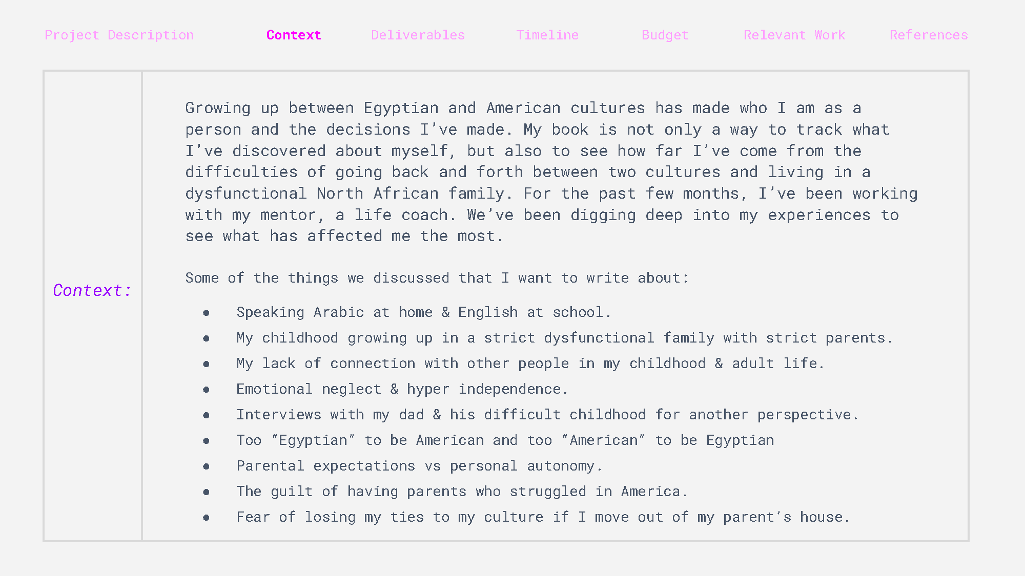Select the "Speaking Arabic at home" bullet text
Screen dimensions: 1025x576
(423, 312)
